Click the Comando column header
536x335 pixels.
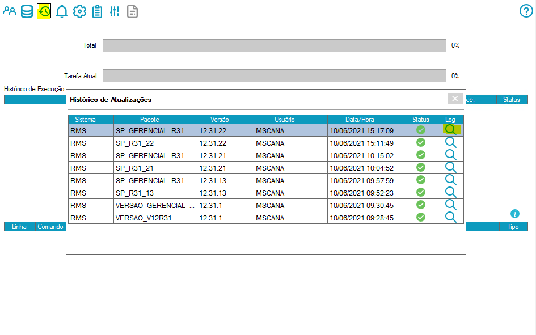(50, 227)
